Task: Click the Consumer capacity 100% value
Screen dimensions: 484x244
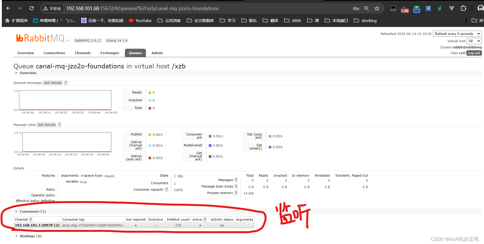Action: pos(178,190)
